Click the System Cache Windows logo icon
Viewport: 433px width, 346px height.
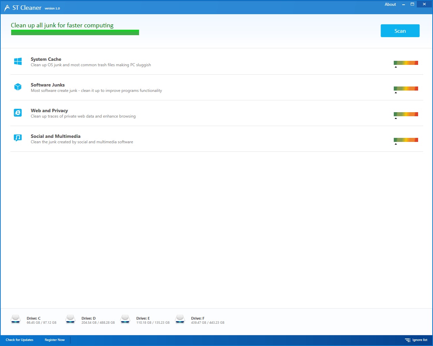click(18, 61)
